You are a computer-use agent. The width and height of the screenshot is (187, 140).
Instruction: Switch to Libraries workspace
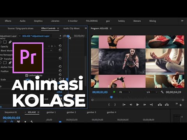click(x=55, y=21)
